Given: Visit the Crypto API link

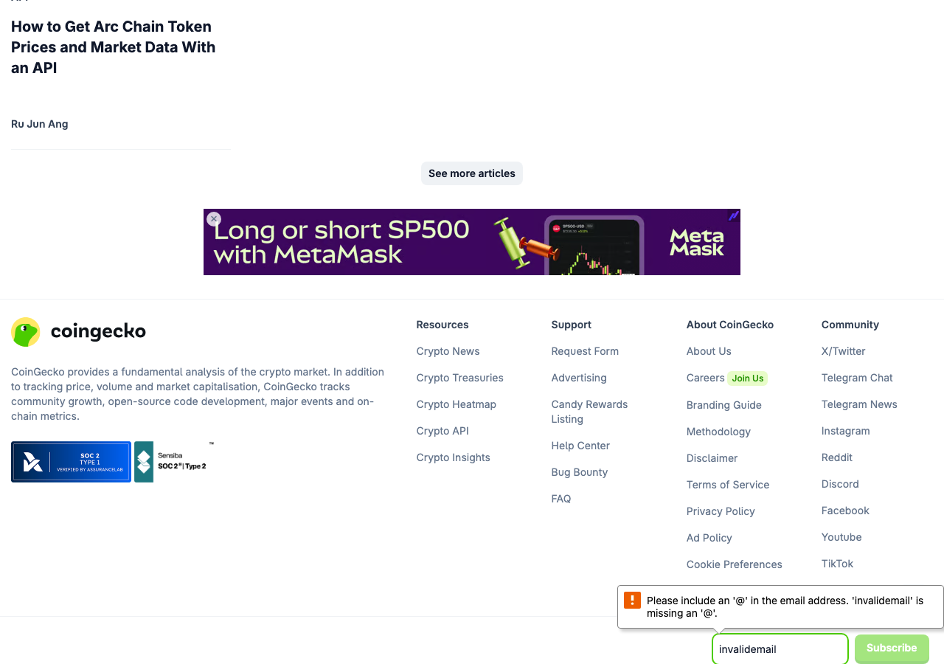Looking at the screenshot, I should click(442, 431).
